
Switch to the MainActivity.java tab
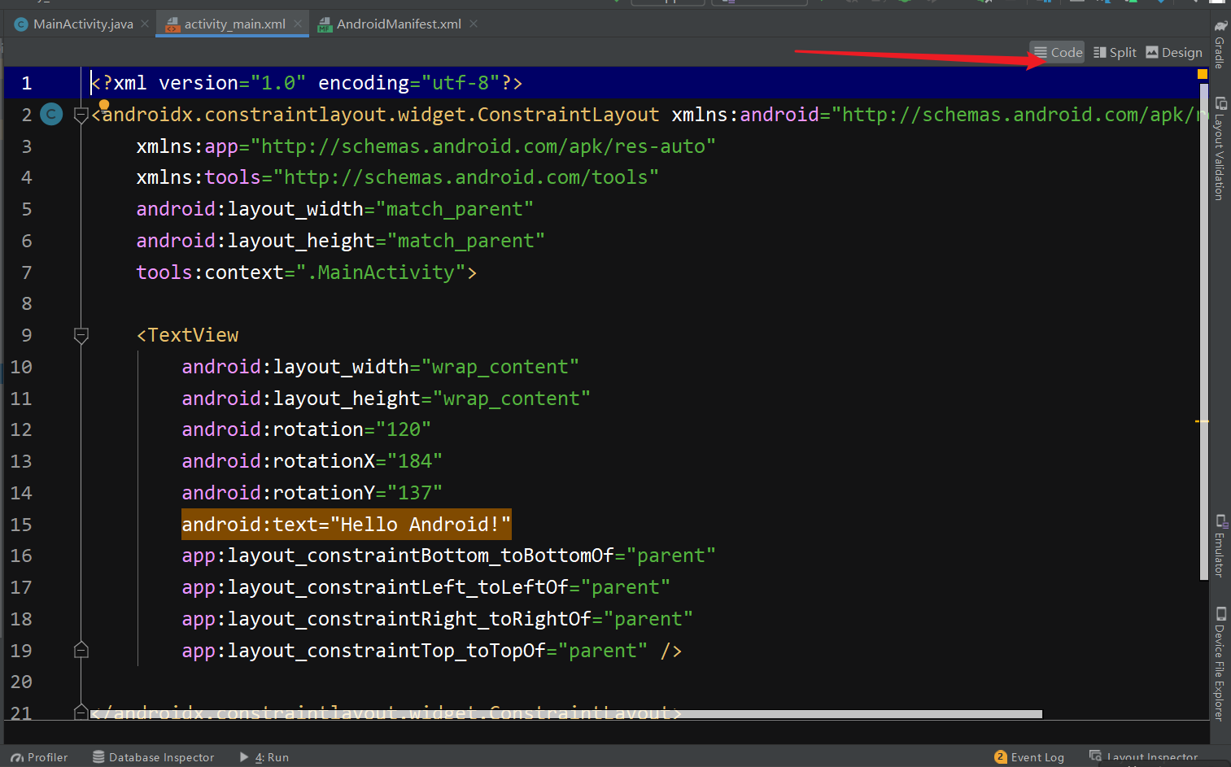(73, 24)
